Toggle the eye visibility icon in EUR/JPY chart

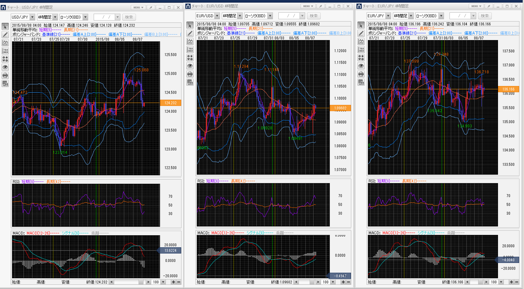click(x=361, y=66)
